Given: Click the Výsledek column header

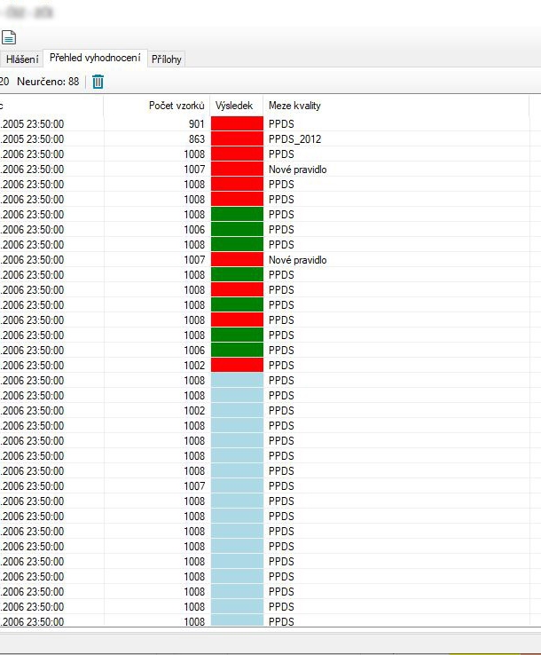Looking at the screenshot, I should point(237,106).
